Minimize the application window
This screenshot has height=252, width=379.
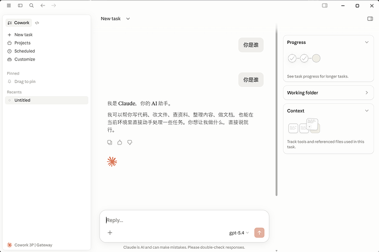coord(343,5)
